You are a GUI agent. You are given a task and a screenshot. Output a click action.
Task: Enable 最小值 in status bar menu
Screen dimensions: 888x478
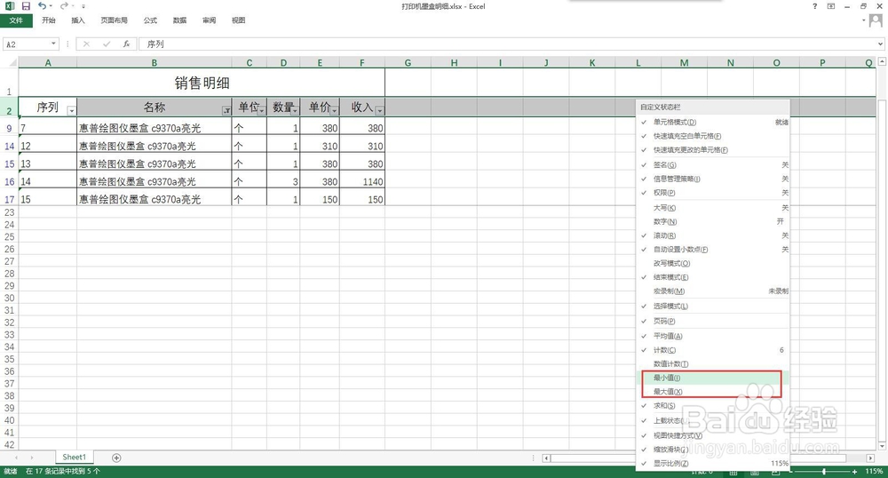click(x=715, y=378)
